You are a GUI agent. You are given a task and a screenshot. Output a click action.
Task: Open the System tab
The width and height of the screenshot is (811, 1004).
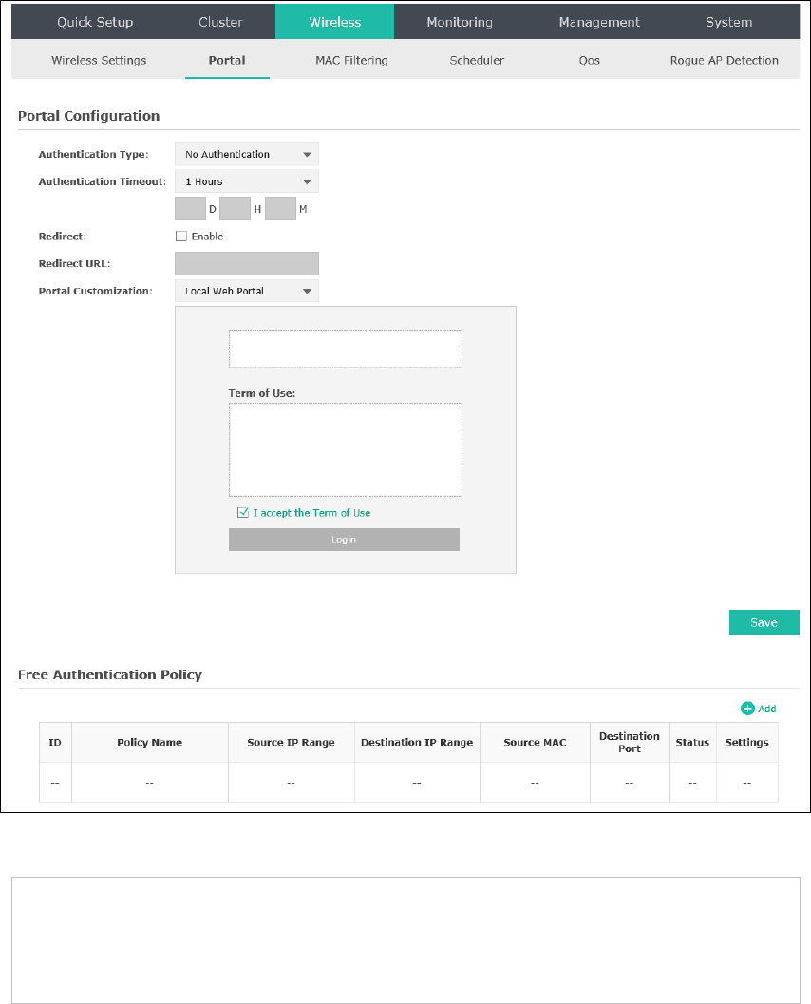(729, 22)
